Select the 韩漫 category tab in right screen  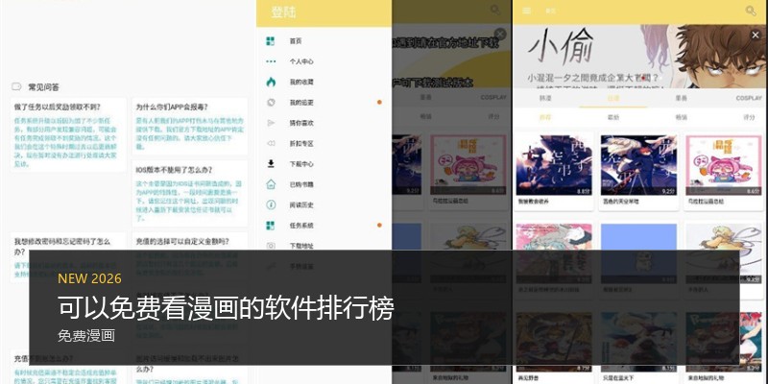click(545, 98)
